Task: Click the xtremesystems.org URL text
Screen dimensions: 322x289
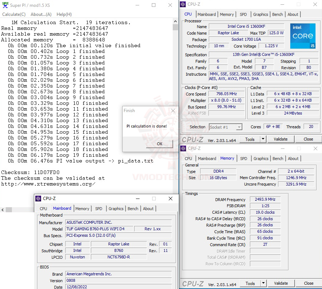Action: tap(48, 184)
